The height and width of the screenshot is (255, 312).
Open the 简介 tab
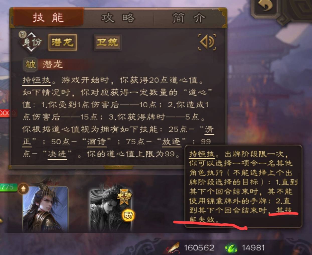189,18
